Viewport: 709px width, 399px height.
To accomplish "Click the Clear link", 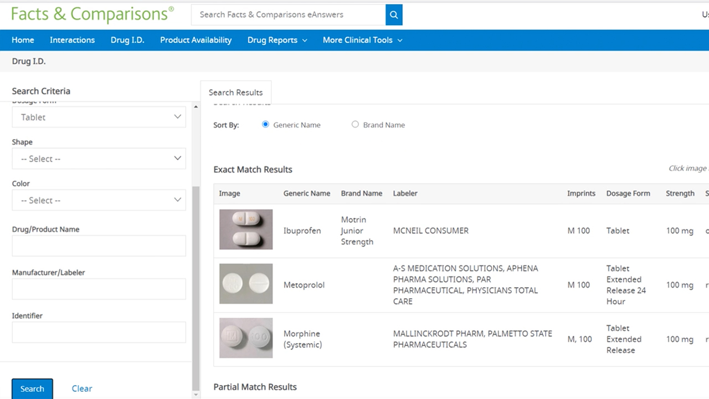I will (82, 388).
